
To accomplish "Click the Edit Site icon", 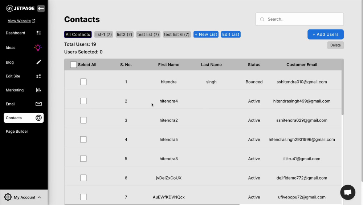I will coord(39,76).
